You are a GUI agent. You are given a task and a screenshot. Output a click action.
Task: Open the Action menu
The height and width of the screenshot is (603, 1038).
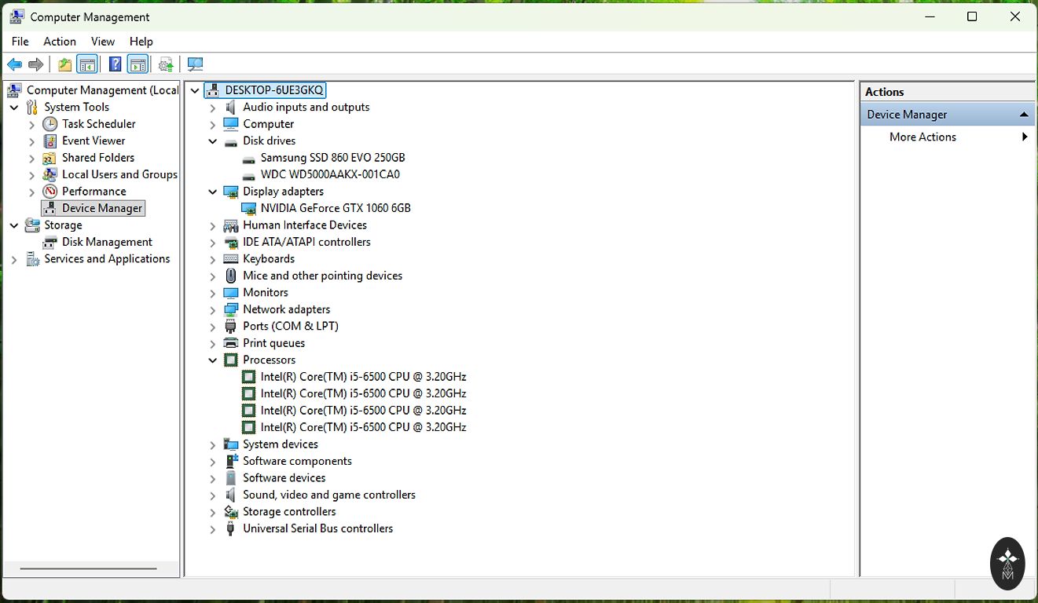tap(60, 42)
